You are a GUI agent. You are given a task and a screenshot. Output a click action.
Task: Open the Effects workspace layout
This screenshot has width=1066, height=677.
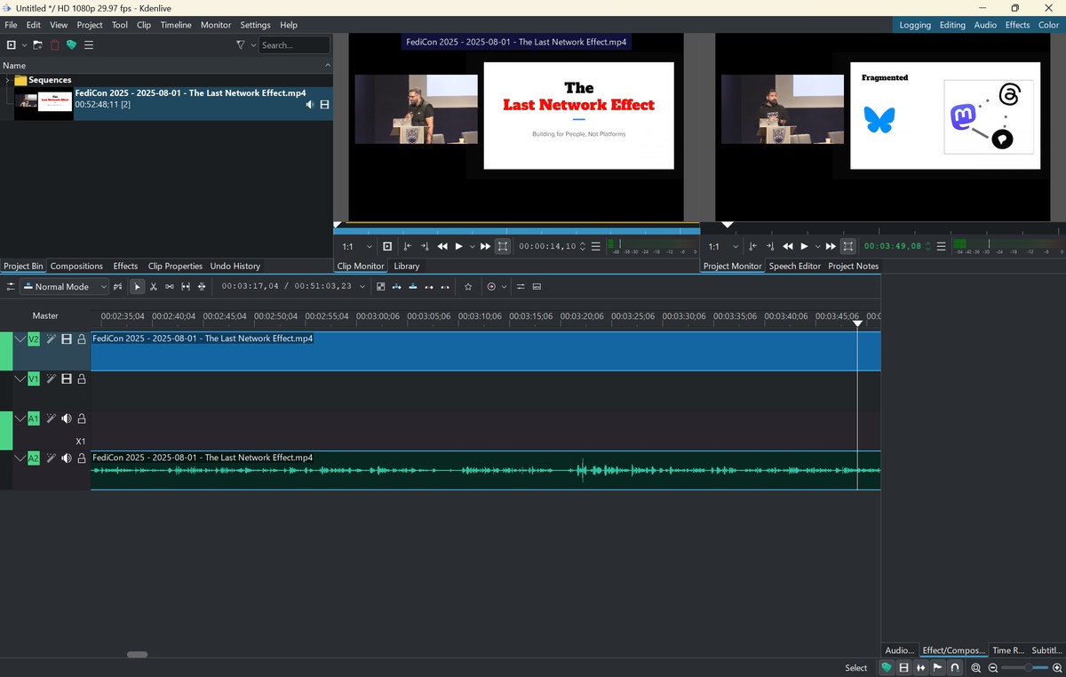[x=1017, y=25]
